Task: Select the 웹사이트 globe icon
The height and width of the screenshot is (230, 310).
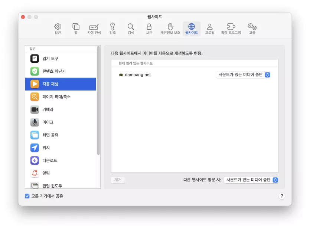Action: tap(191, 29)
